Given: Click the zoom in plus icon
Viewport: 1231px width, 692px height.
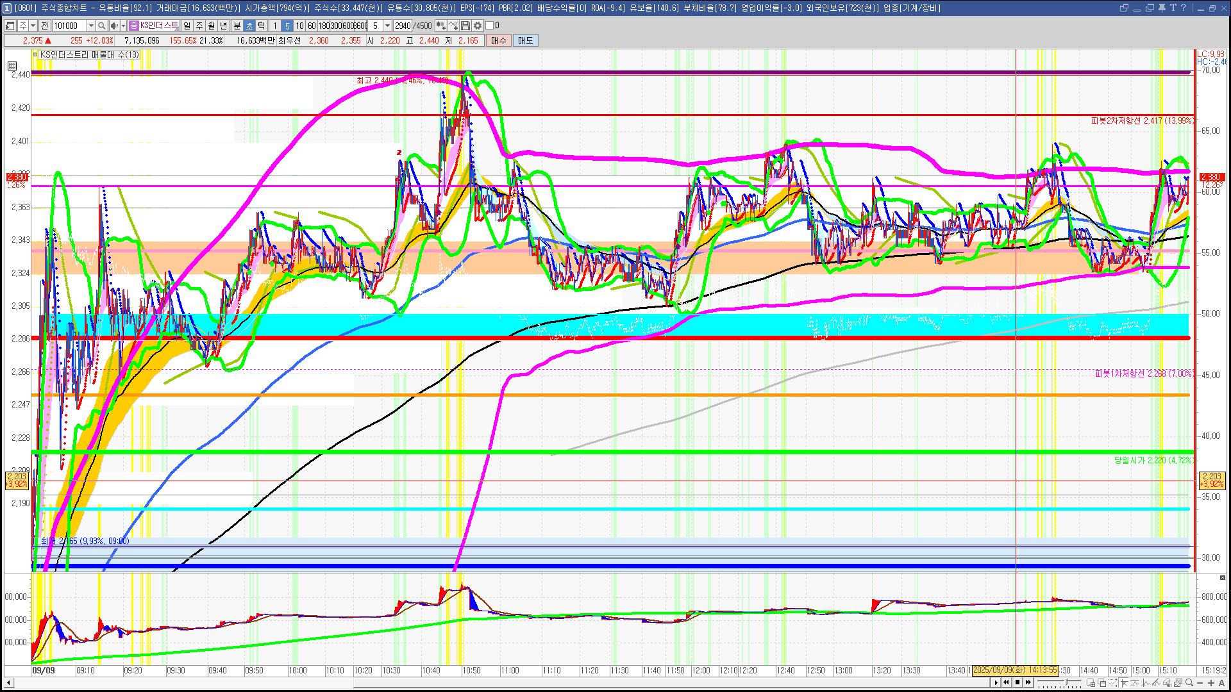Looking at the screenshot, I should 1211,683.
